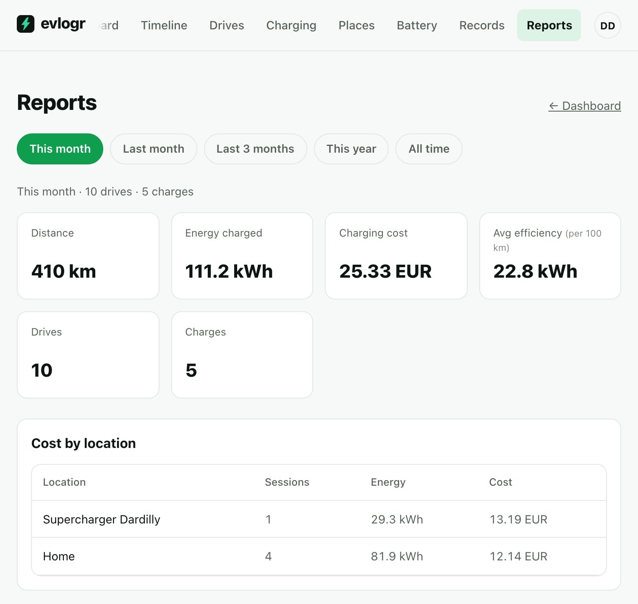Image resolution: width=638 pixels, height=604 pixels.
Task: Click the Charging cost 25.33 EUR card
Action: (396, 256)
